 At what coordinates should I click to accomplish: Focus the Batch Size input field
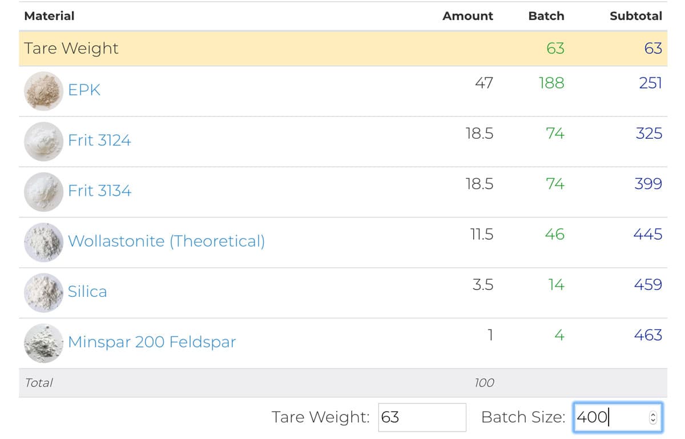(609, 417)
